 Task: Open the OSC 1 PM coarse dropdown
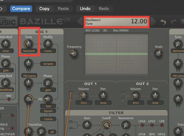click(29, 76)
